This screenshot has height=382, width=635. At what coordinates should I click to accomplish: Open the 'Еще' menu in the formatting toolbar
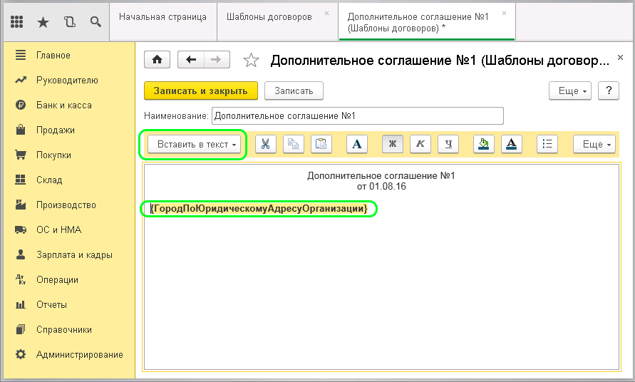(x=594, y=144)
